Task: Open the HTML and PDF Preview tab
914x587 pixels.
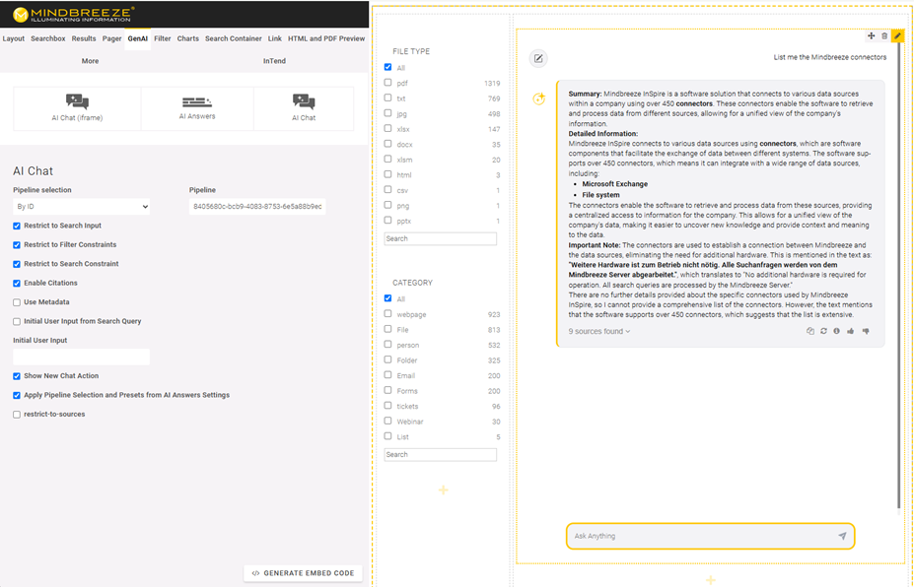Action: (326, 39)
